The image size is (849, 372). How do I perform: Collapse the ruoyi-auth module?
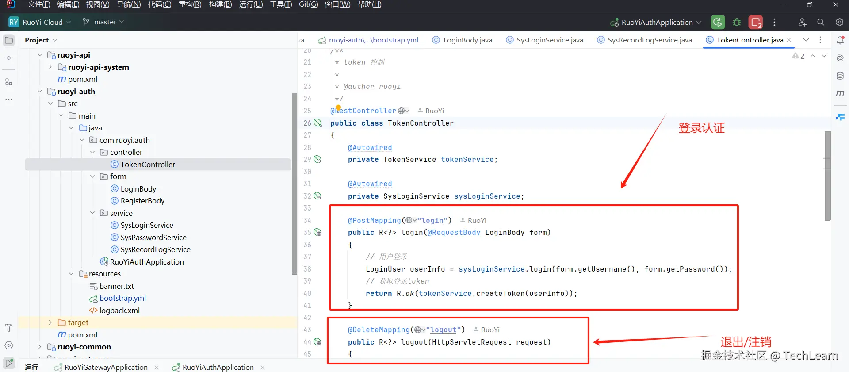click(x=40, y=92)
